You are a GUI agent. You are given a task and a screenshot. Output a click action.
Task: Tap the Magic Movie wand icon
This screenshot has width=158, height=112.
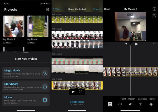click(45, 73)
